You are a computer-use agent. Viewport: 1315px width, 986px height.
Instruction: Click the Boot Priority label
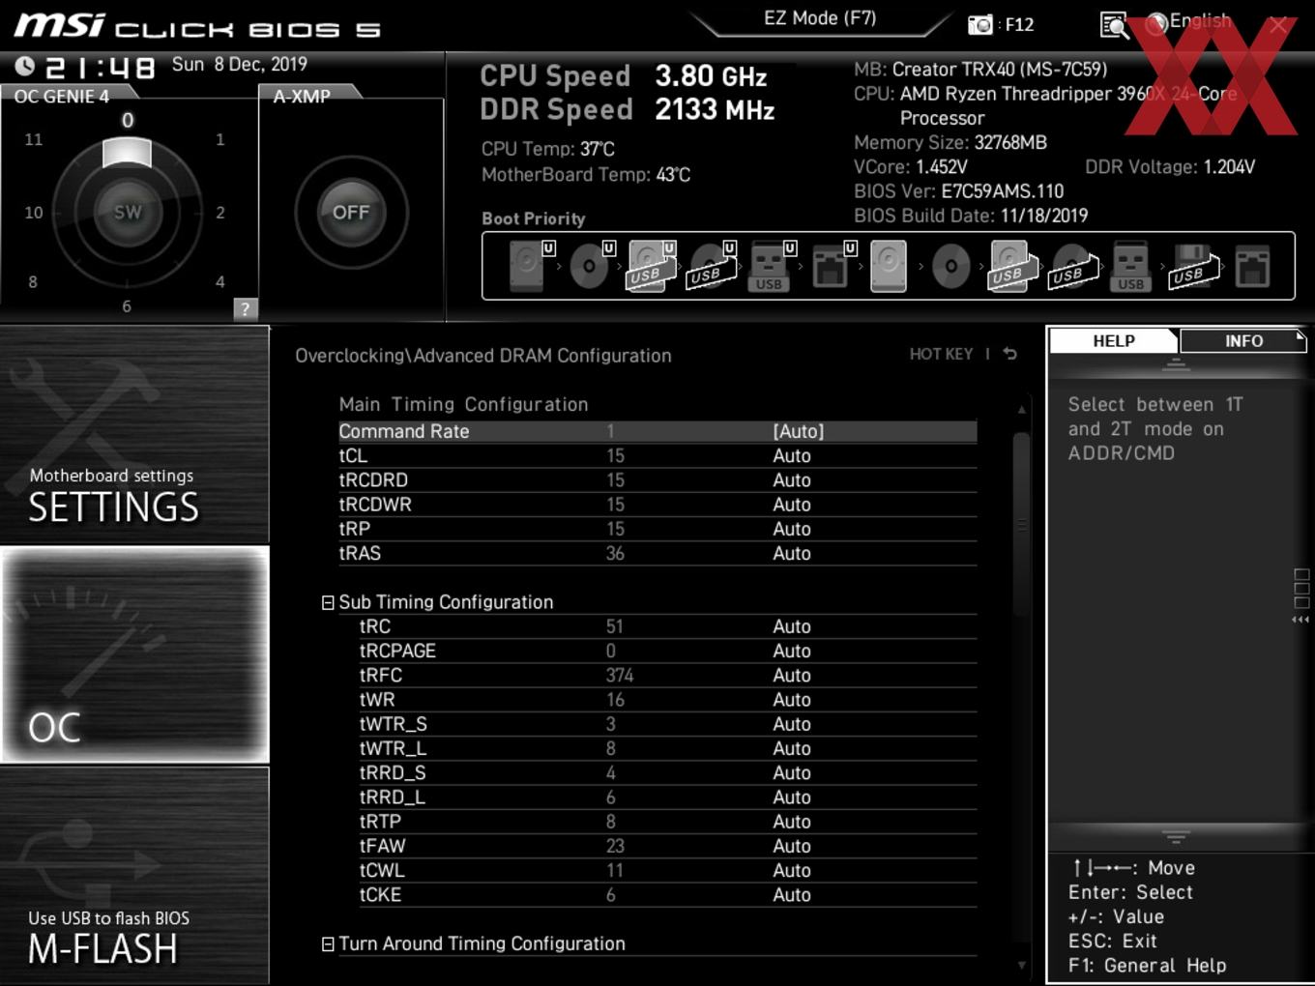(533, 218)
